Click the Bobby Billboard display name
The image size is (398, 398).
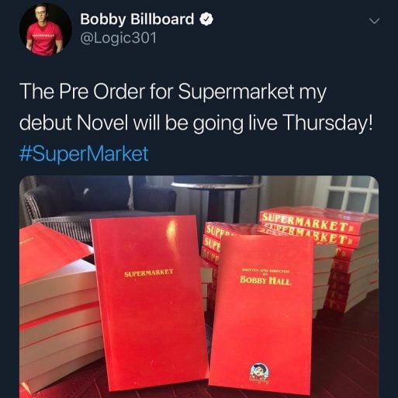pos(137,19)
